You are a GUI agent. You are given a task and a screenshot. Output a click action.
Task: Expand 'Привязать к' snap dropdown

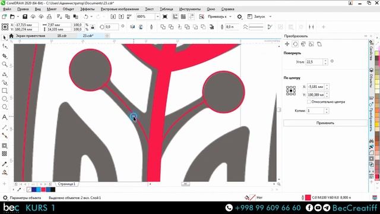(x=230, y=17)
